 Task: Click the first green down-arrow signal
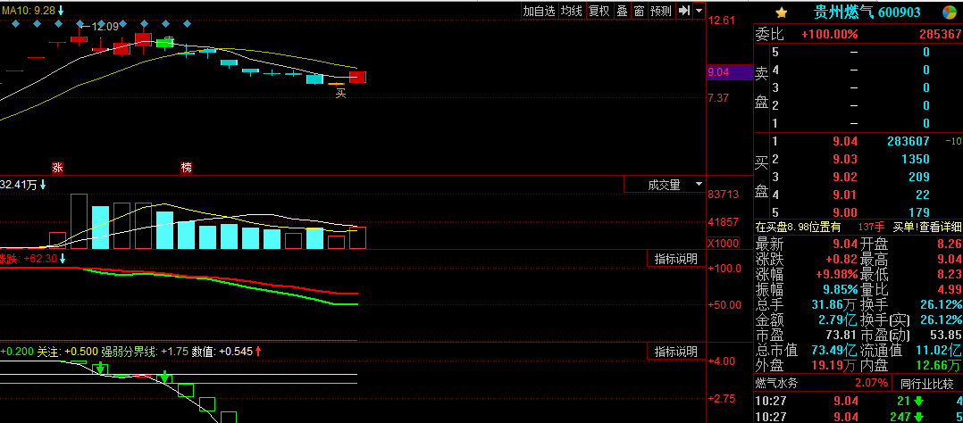[99, 369]
